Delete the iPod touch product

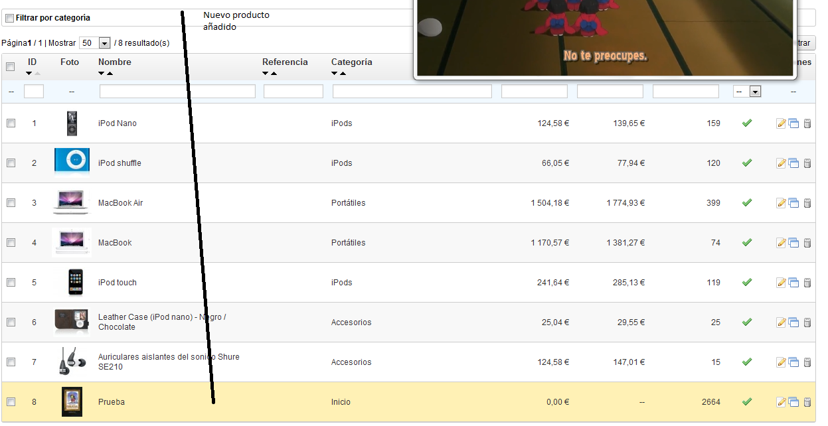[x=807, y=283]
